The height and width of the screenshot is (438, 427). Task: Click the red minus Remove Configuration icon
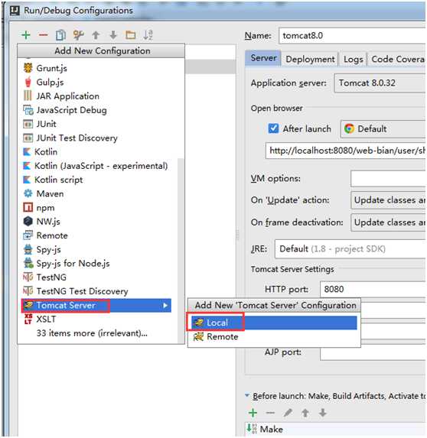[44, 35]
